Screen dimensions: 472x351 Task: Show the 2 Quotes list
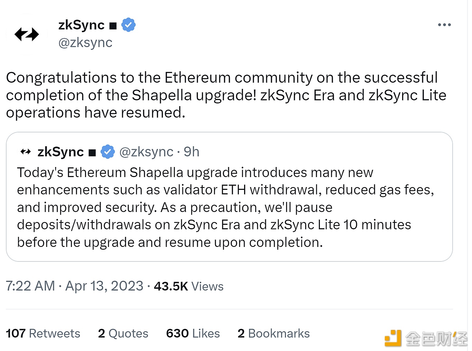123,333
